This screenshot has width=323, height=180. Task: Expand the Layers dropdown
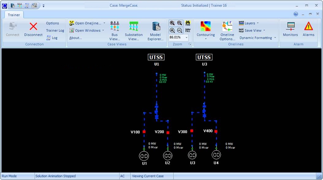[x=257, y=23]
